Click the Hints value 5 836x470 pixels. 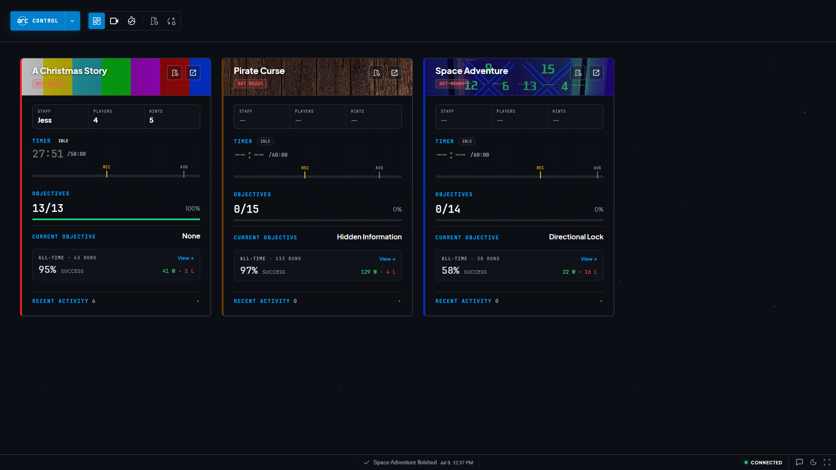[x=152, y=120]
